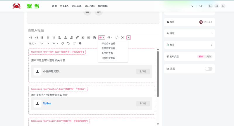Insert a hyperlink
This screenshot has width=234, height=126.
click(77, 38)
